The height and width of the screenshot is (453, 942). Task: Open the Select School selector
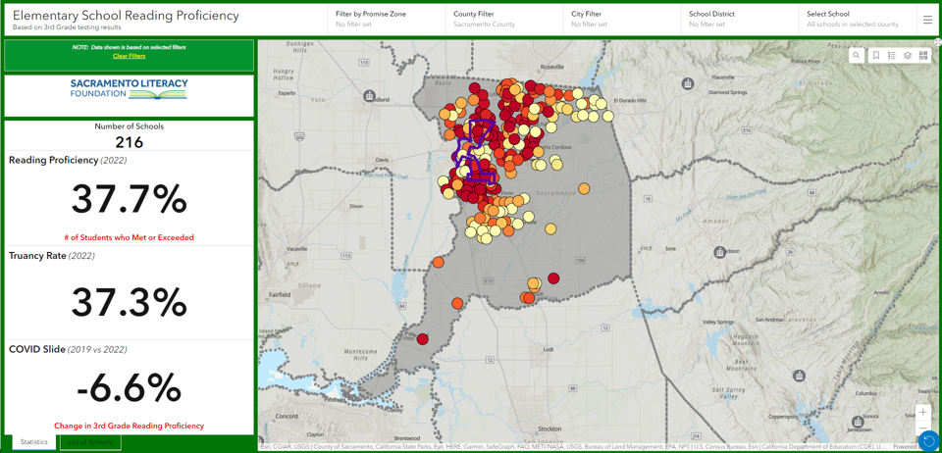pyautogui.click(x=858, y=20)
